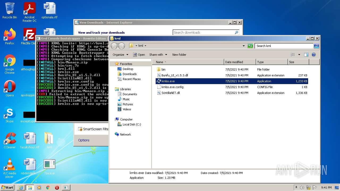Click Options link in View Downloads window
340x191 pixels.
84,140
